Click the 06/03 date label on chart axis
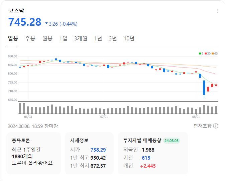Viewport: 226px width, 181px height. coord(28,117)
